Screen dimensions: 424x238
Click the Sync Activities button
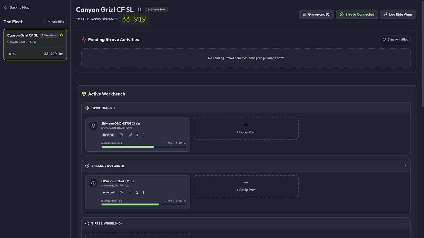pos(395,39)
